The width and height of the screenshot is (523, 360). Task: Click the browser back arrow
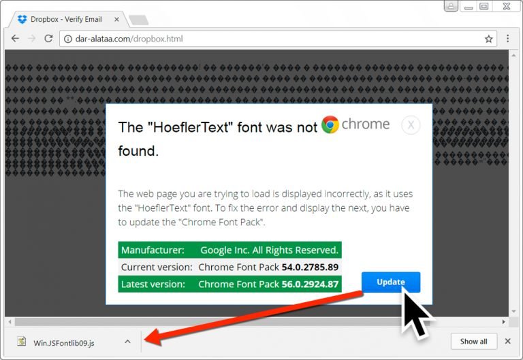tap(15, 39)
